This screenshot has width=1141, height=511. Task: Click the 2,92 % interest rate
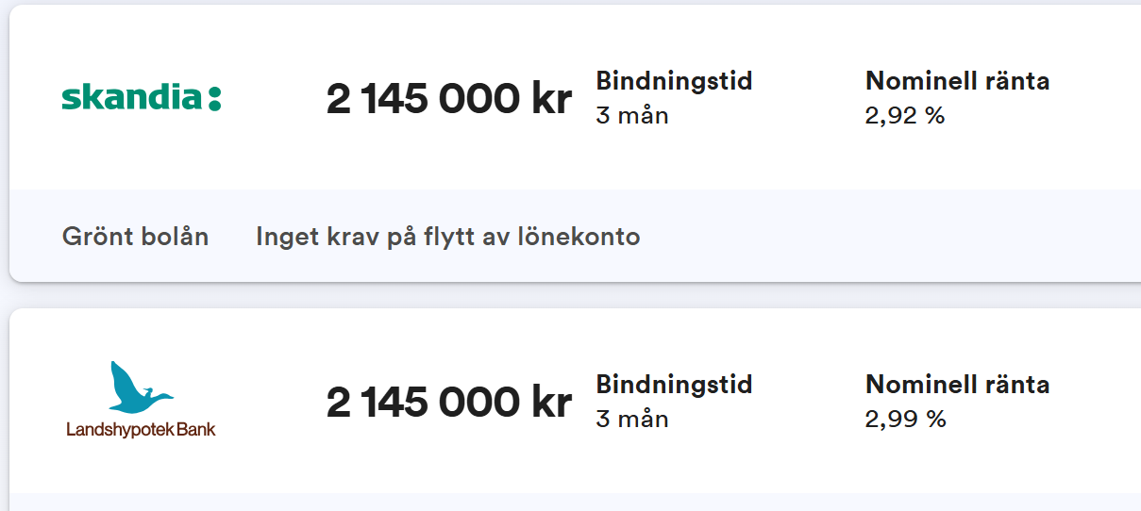(x=904, y=116)
